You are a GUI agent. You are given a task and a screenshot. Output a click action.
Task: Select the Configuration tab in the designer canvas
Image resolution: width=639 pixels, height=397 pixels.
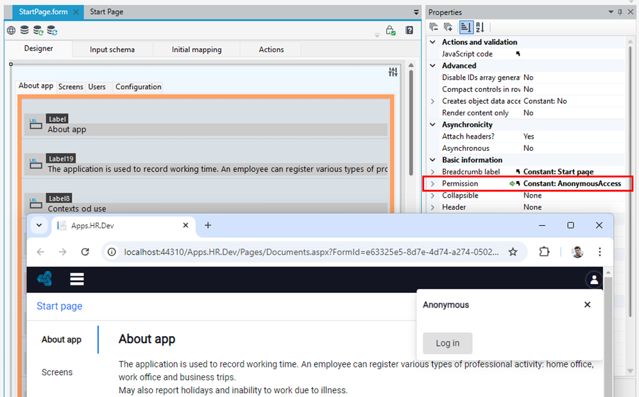pos(138,87)
